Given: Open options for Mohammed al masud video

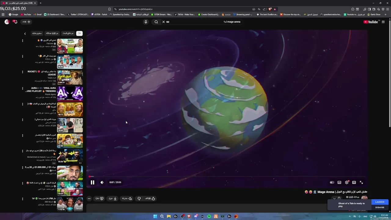Looking at the screenshot, I should (x=22, y=151).
